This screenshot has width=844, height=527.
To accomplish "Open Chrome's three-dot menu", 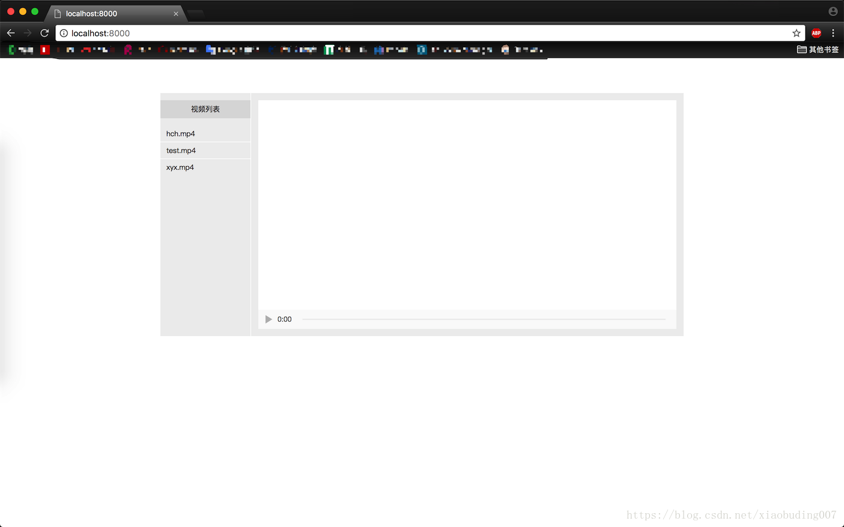I will (x=833, y=33).
